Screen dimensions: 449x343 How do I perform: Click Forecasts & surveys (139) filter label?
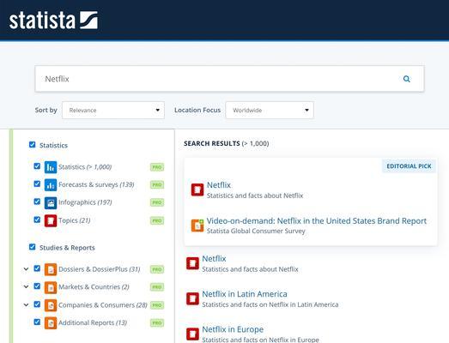tap(96, 185)
